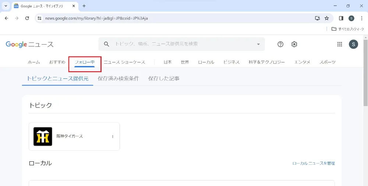Switch to 保存済み検索条件 tab
This screenshot has height=186, width=368.
click(118, 78)
